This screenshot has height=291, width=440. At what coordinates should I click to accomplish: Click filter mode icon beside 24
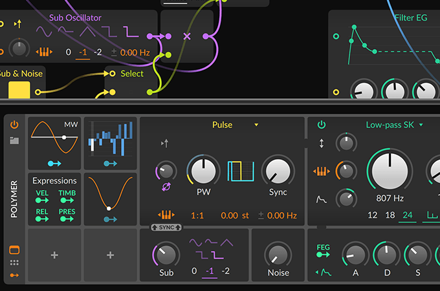[x=432, y=215]
